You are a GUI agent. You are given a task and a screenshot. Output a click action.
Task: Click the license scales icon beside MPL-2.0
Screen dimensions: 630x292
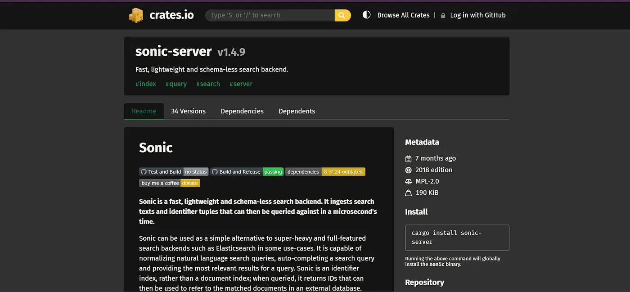point(409,181)
